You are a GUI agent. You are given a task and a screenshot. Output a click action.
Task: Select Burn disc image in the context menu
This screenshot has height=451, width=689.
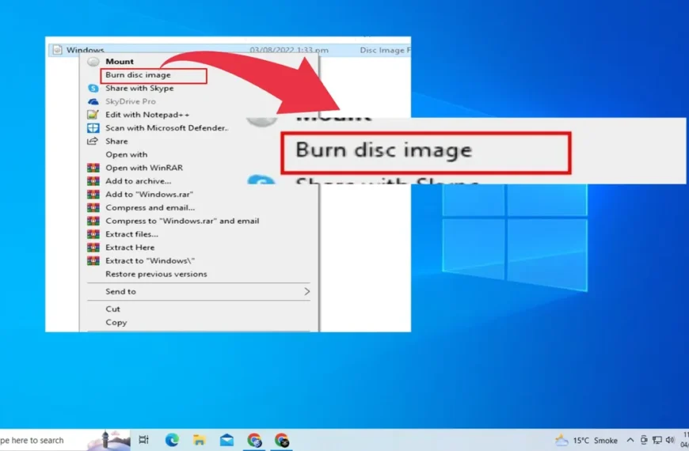(138, 75)
